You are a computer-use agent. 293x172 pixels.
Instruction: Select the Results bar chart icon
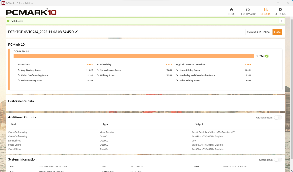[265, 10]
